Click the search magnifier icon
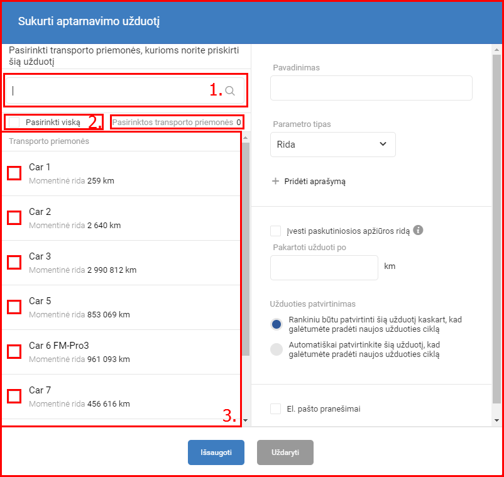 click(x=230, y=91)
